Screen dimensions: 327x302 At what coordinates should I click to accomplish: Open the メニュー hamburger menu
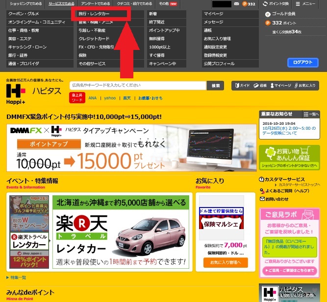[305, 4]
